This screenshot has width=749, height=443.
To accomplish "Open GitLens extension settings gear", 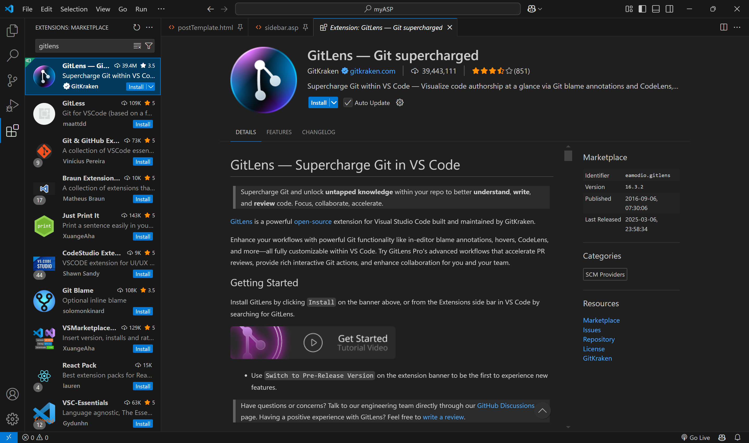I will pos(400,103).
